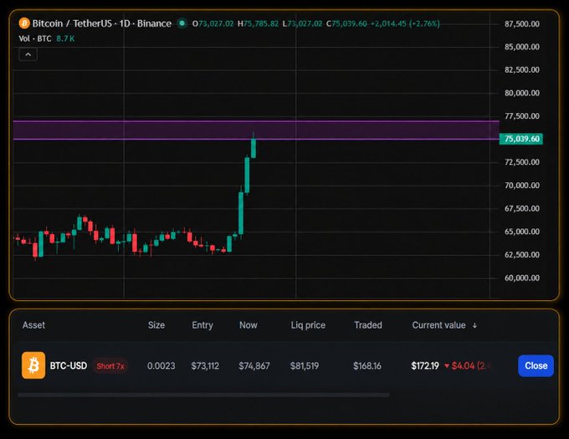Click the Entry column header
The width and height of the screenshot is (569, 439).
pyautogui.click(x=202, y=325)
